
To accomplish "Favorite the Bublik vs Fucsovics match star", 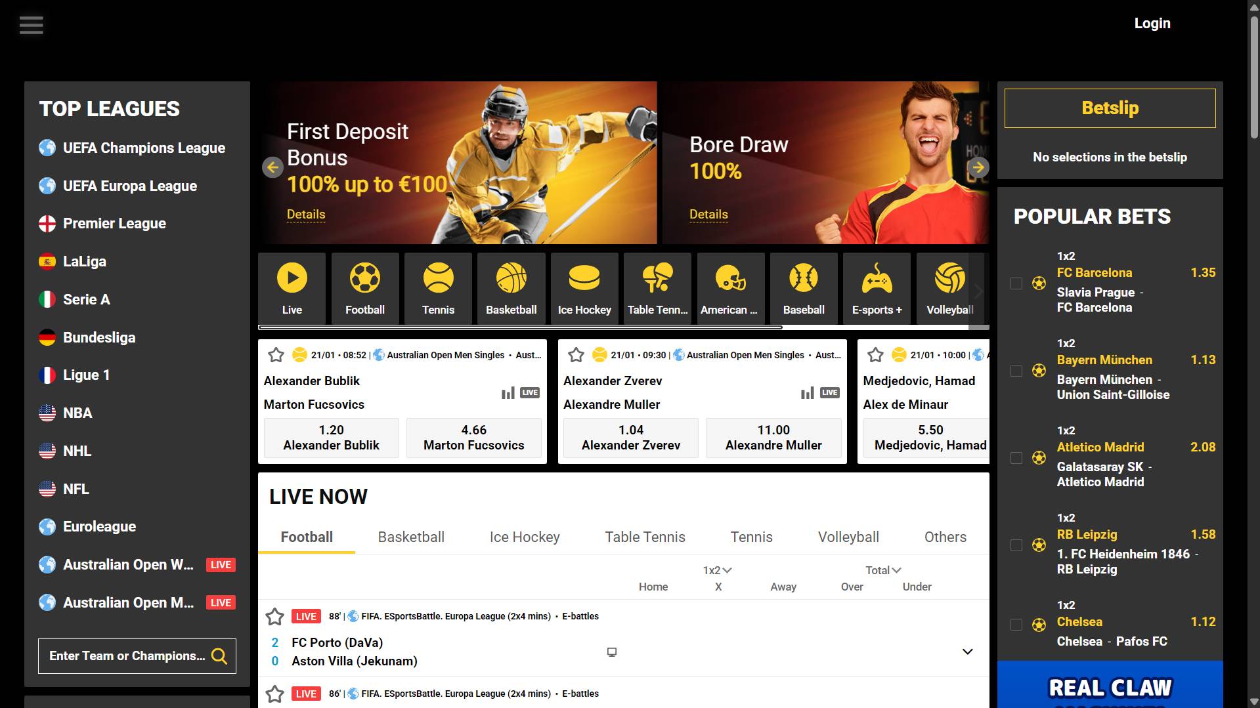I will [276, 355].
